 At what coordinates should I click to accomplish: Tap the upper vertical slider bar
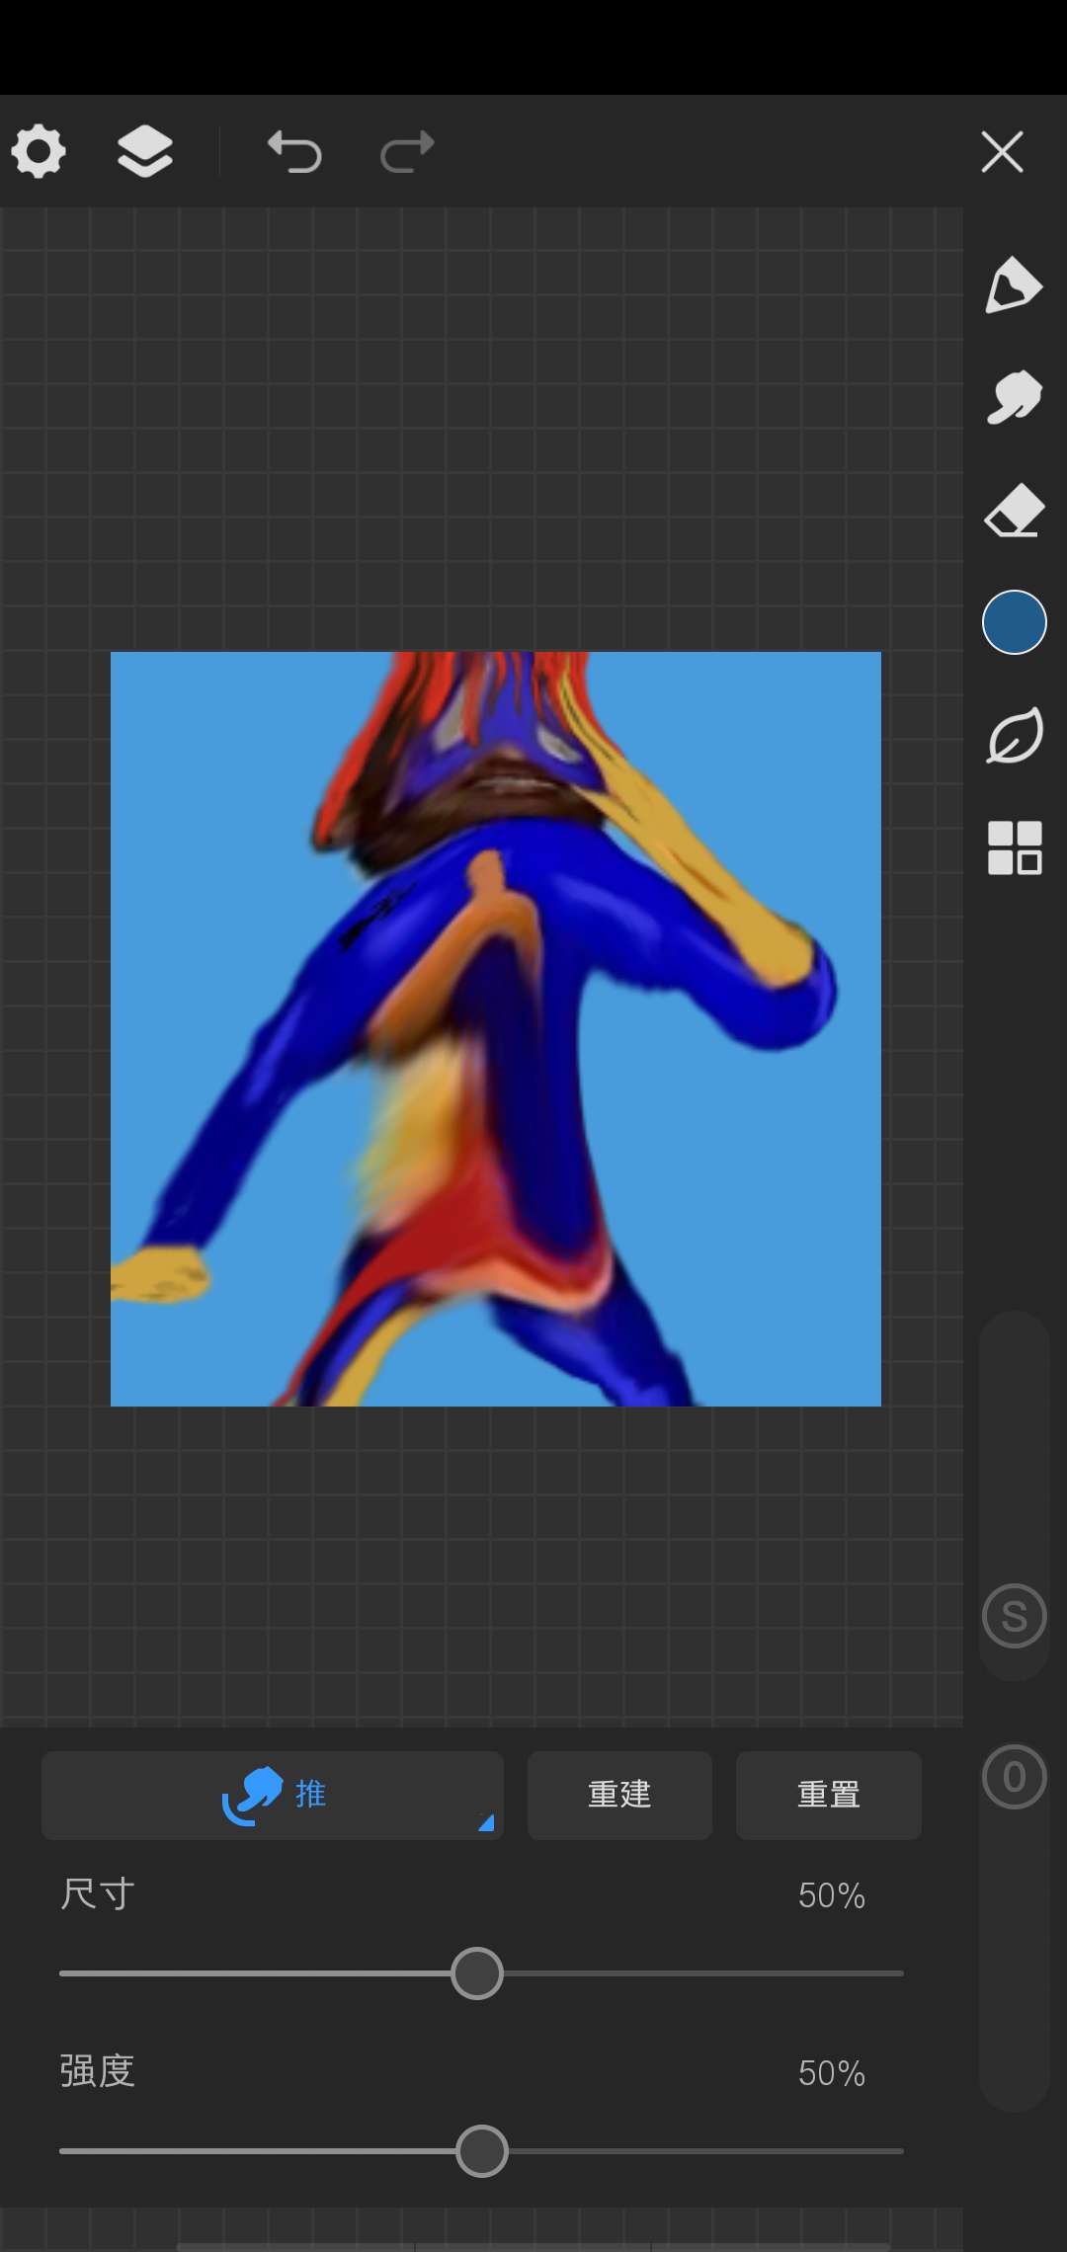tap(1015, 1496)
